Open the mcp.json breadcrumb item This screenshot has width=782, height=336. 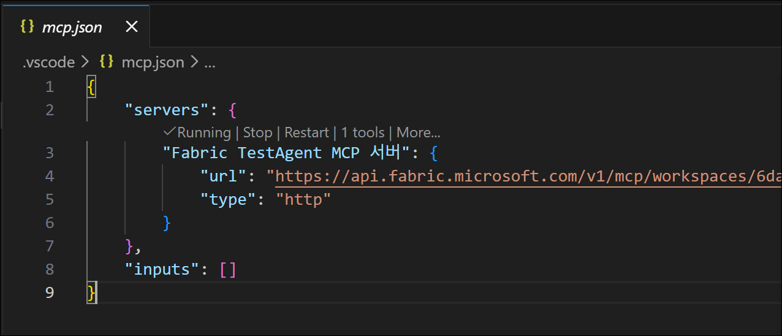153,62
